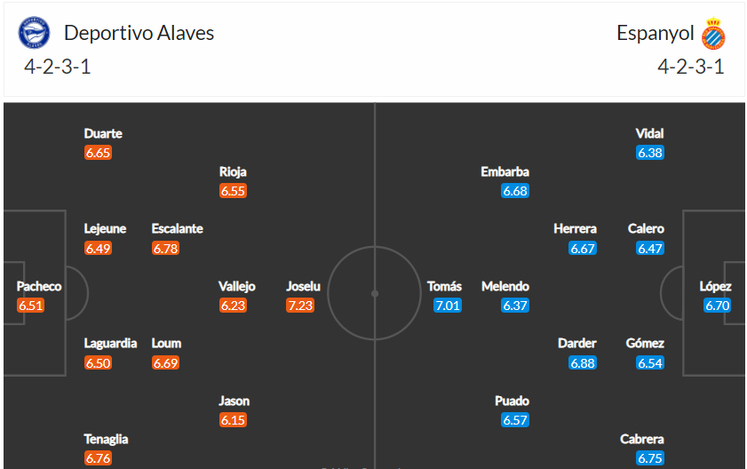This screenshot has height=469, width=747.
Task: Select Jason's 6.15 rating badge
Action: point(233,420)
